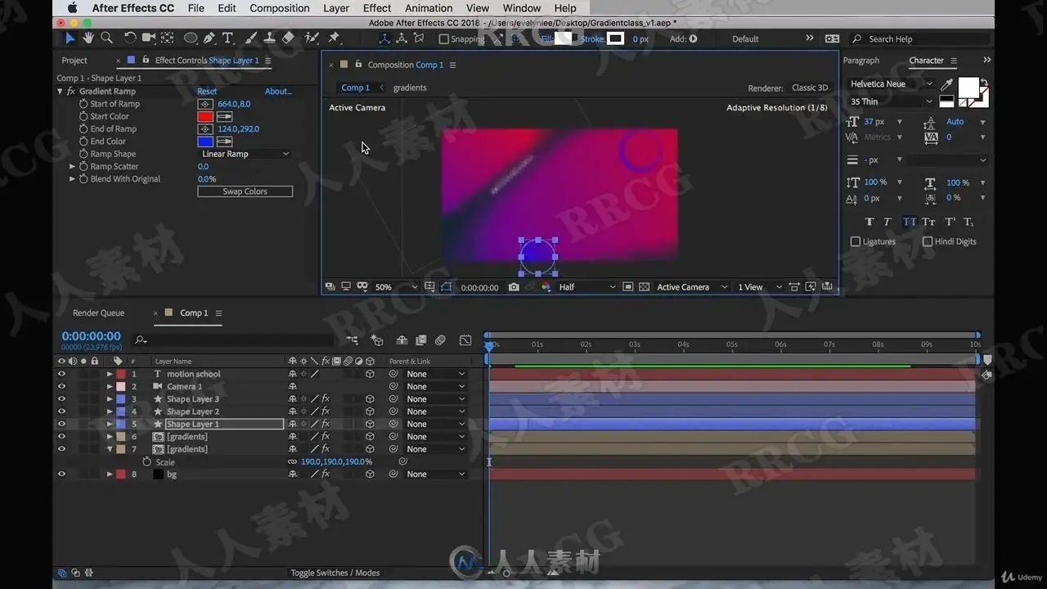
Task: Expand the Ramp Scatter property triangle
Action: [72, 166]
